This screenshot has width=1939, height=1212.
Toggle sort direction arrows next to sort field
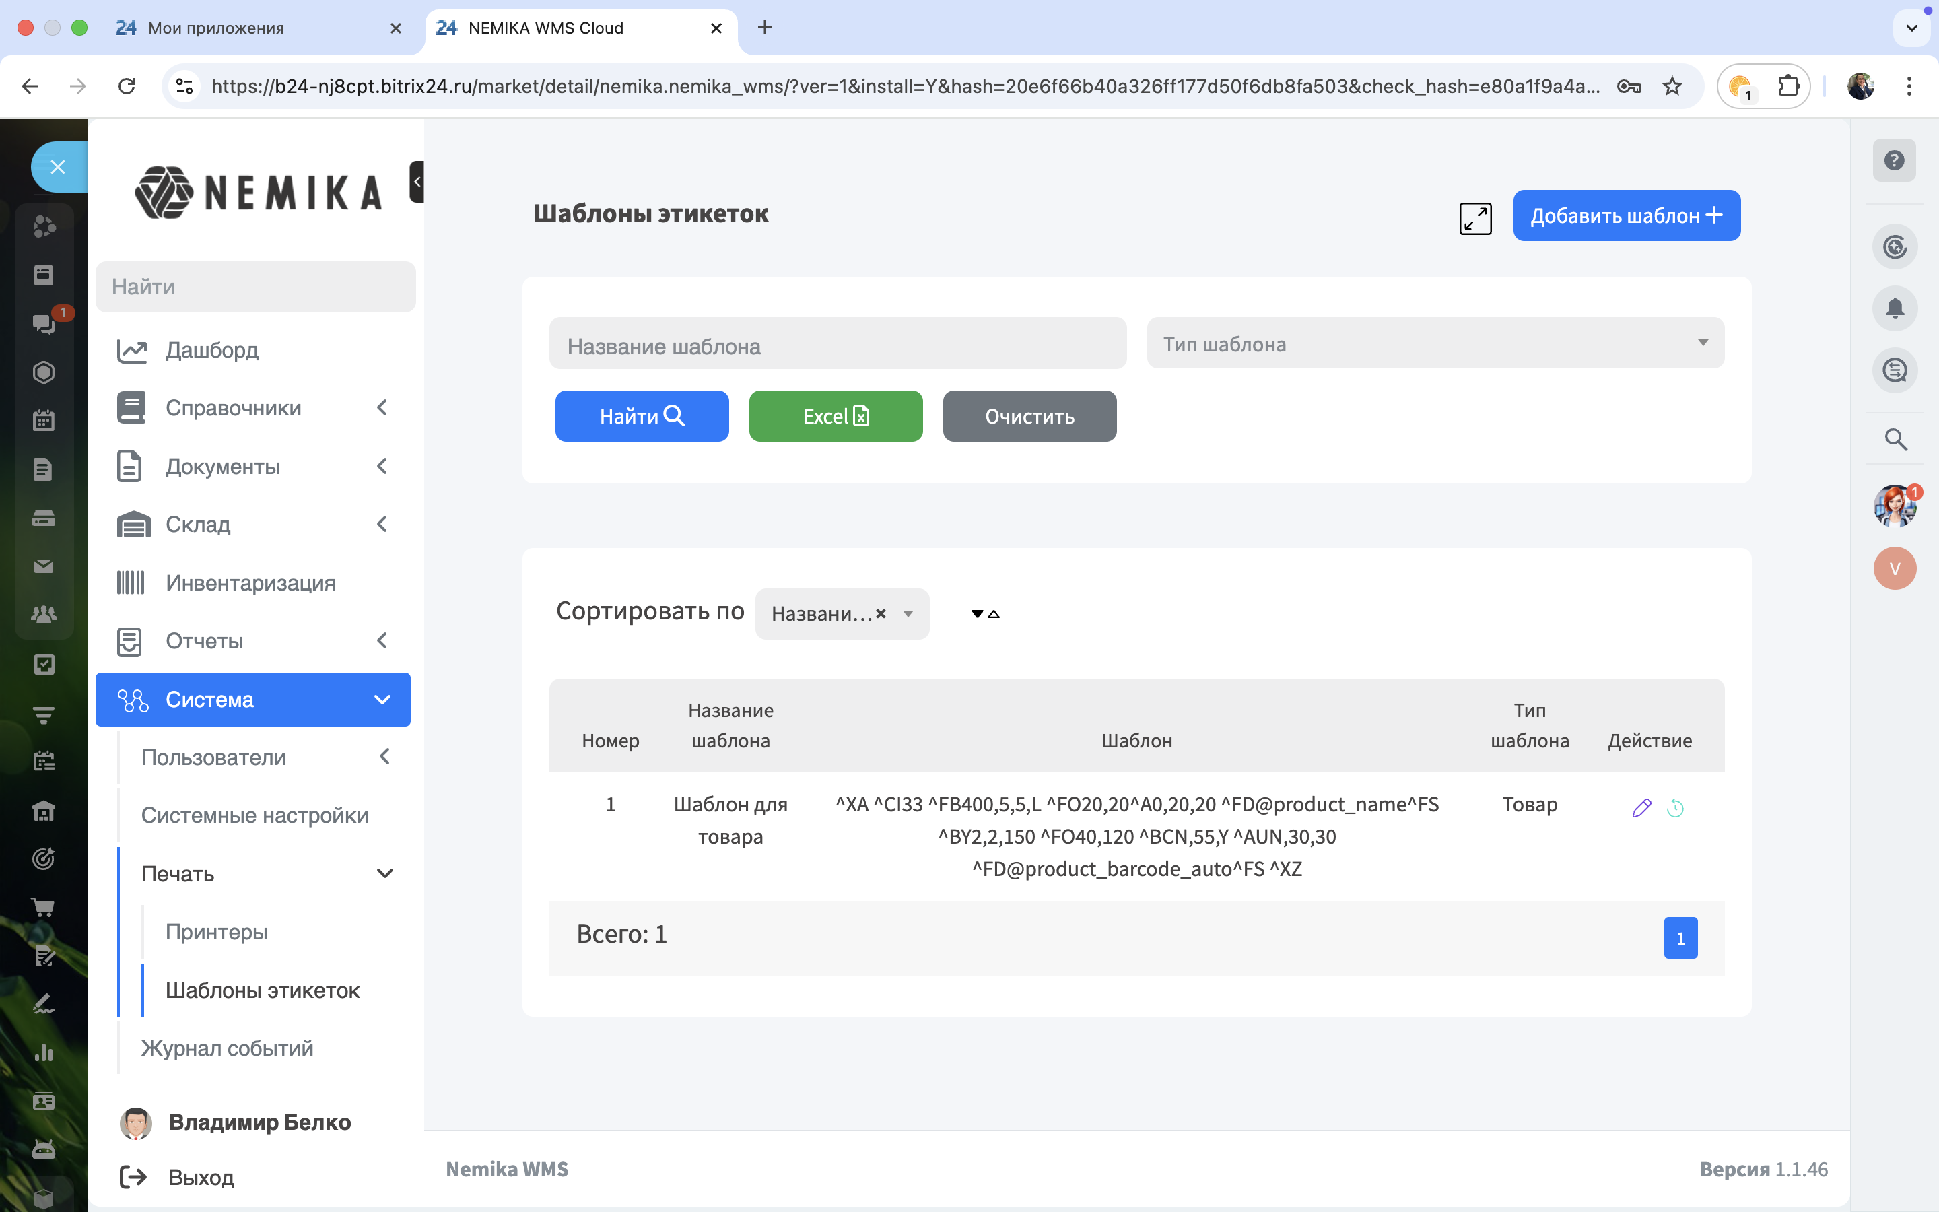point(985,614)
